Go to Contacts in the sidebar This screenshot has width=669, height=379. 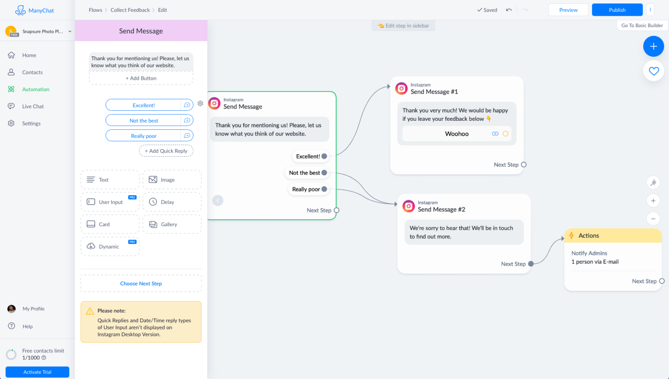tap(32, 72)
